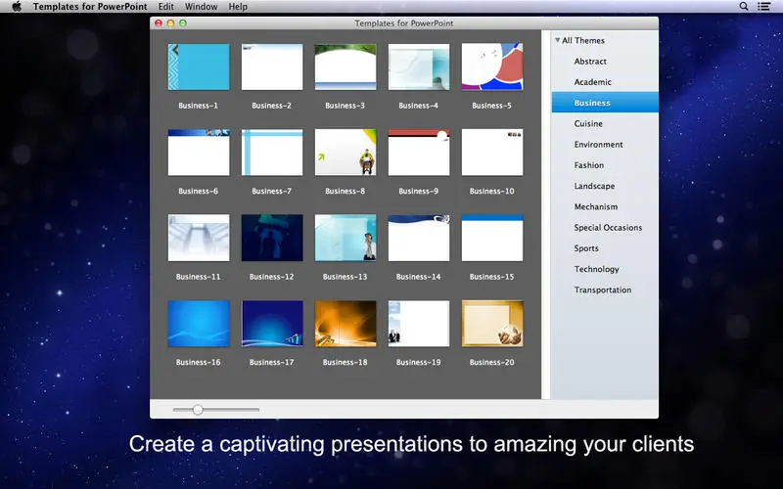The width and height of the screenshot is (783, 489).
Task: Select the Academic theme category
Action: [x=592, y=82]
